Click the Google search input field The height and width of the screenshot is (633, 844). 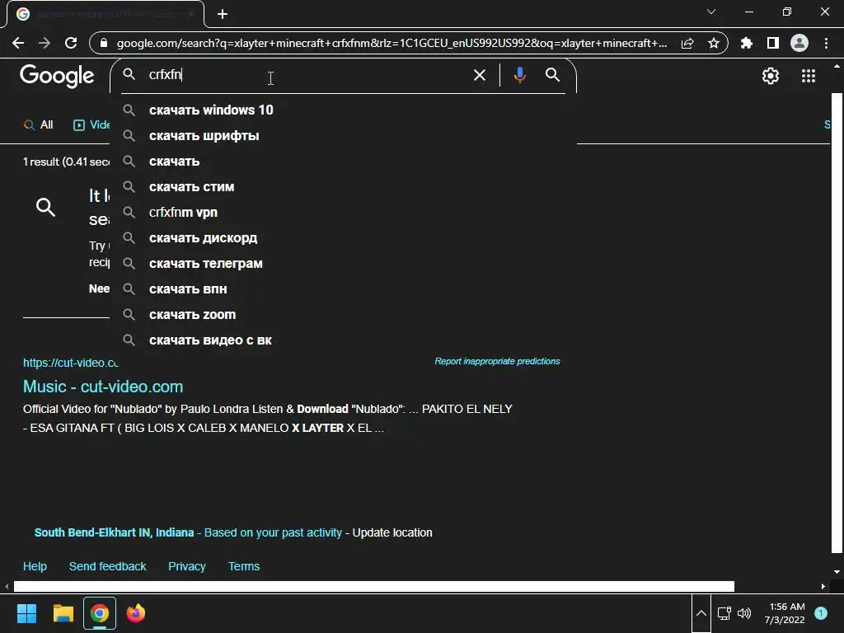click(x=307, y=75)
